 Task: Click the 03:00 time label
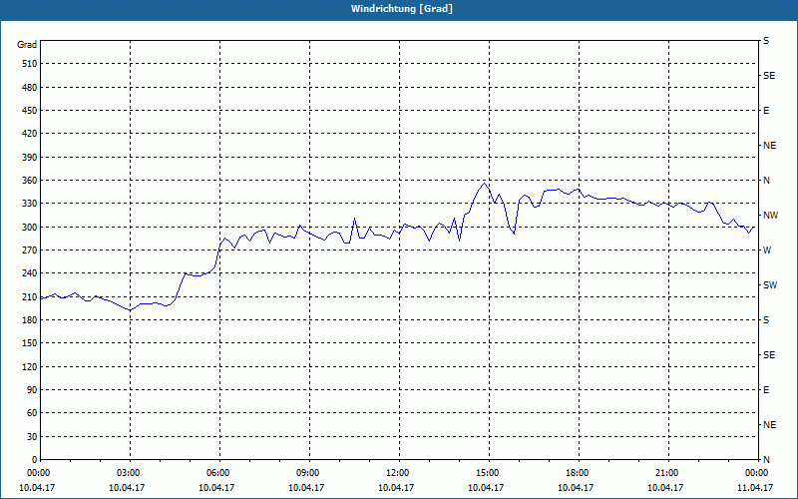pos(130,473)
